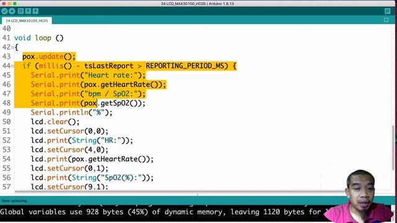This screenshot has width=397, height=223.
Task: Click the line 'lcd.clear();'
Action: 55,122
